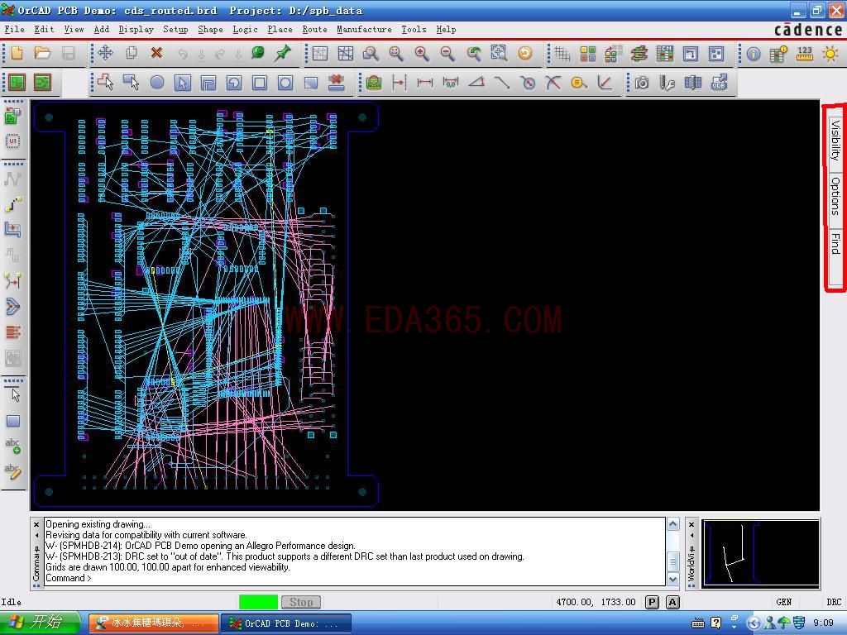This screenshot has height=635, width=847.
Task: Click the DRC status indicator
Action: 834,602
